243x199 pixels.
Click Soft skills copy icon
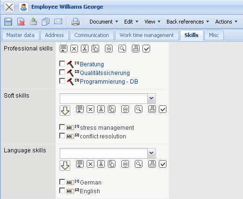tap(112, 109)
